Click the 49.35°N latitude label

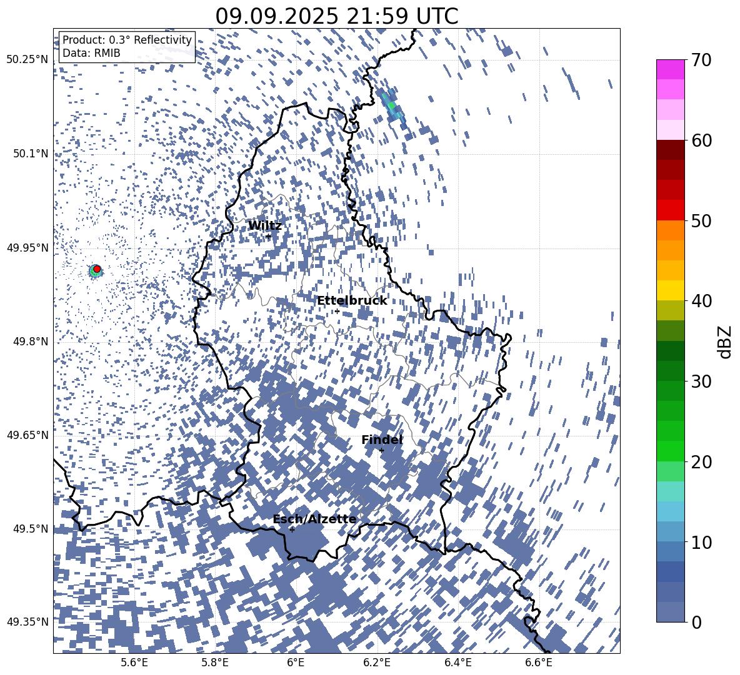[x=27, y=622]
